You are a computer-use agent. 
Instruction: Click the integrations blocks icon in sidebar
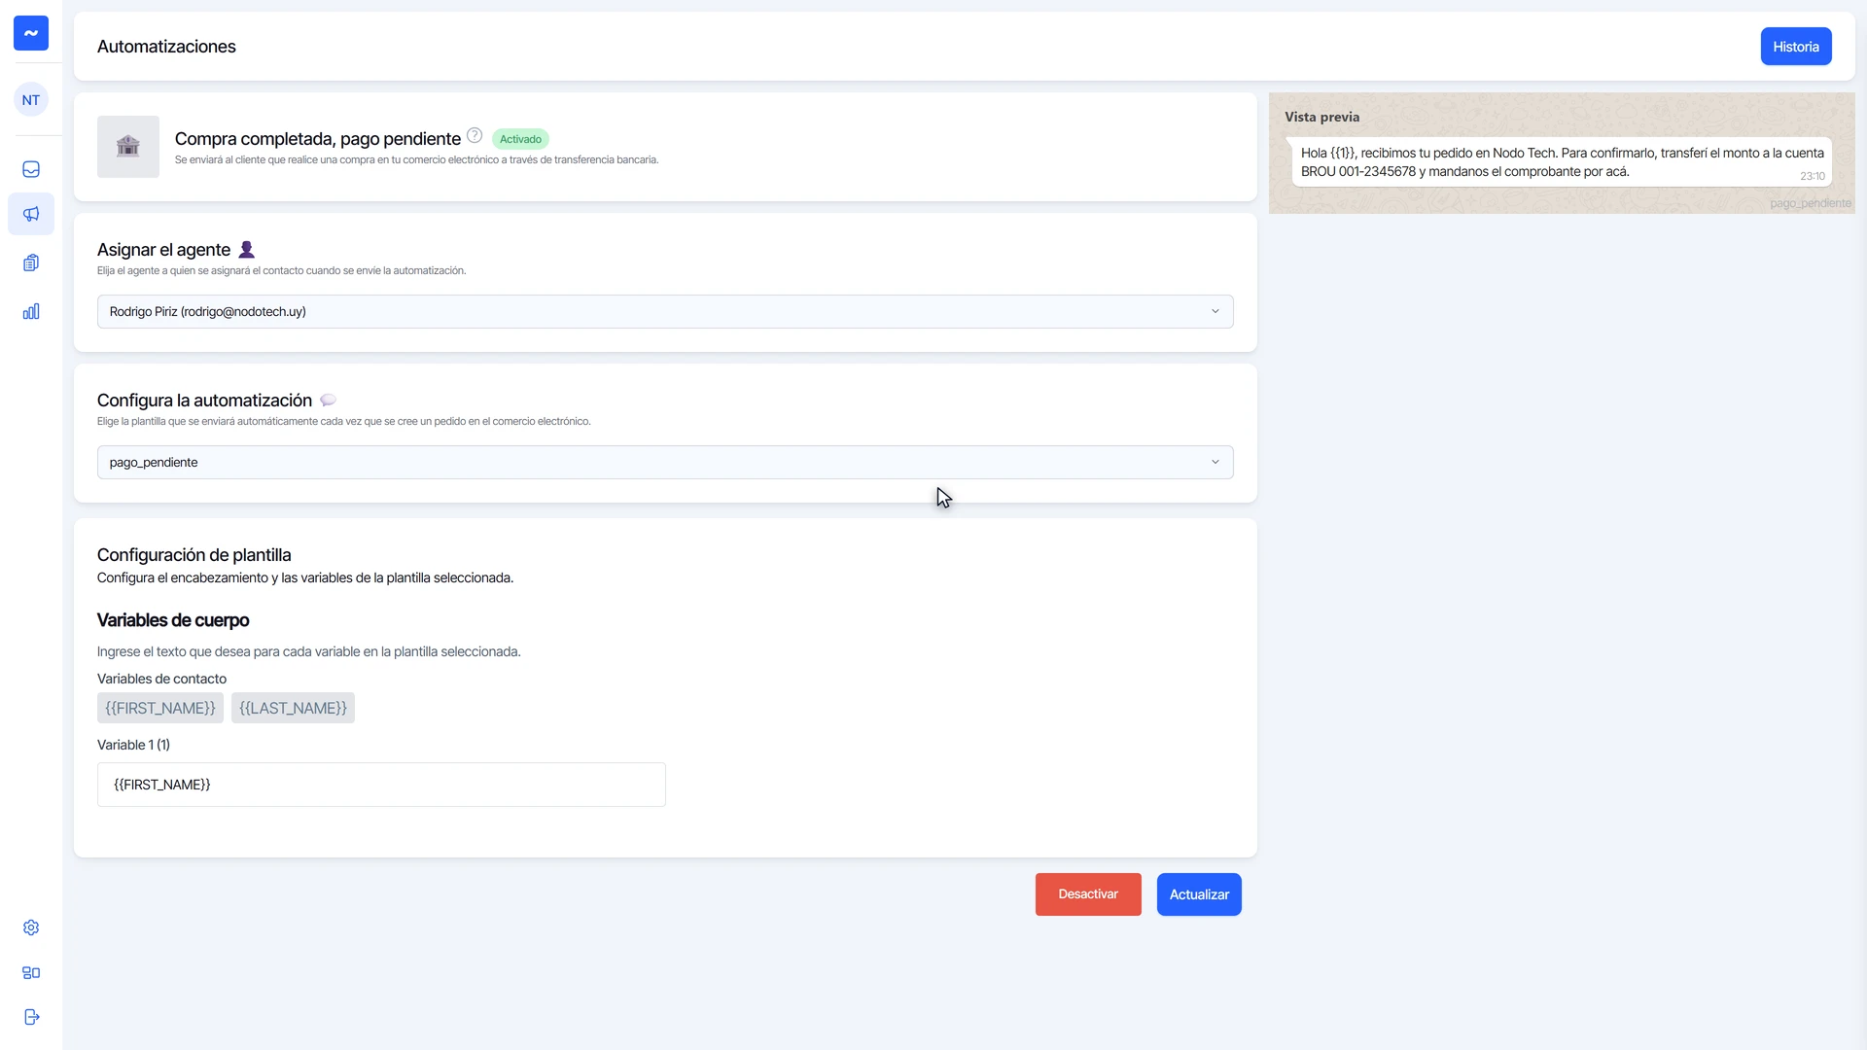[31, 972]
